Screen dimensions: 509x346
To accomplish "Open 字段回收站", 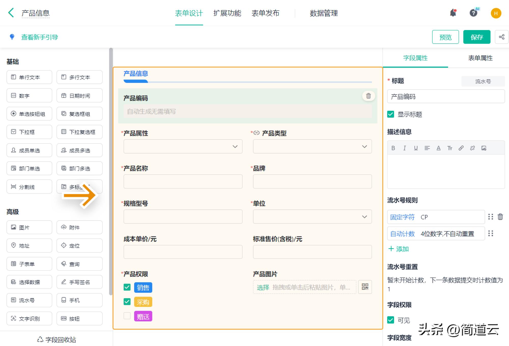I will (56, 339).
